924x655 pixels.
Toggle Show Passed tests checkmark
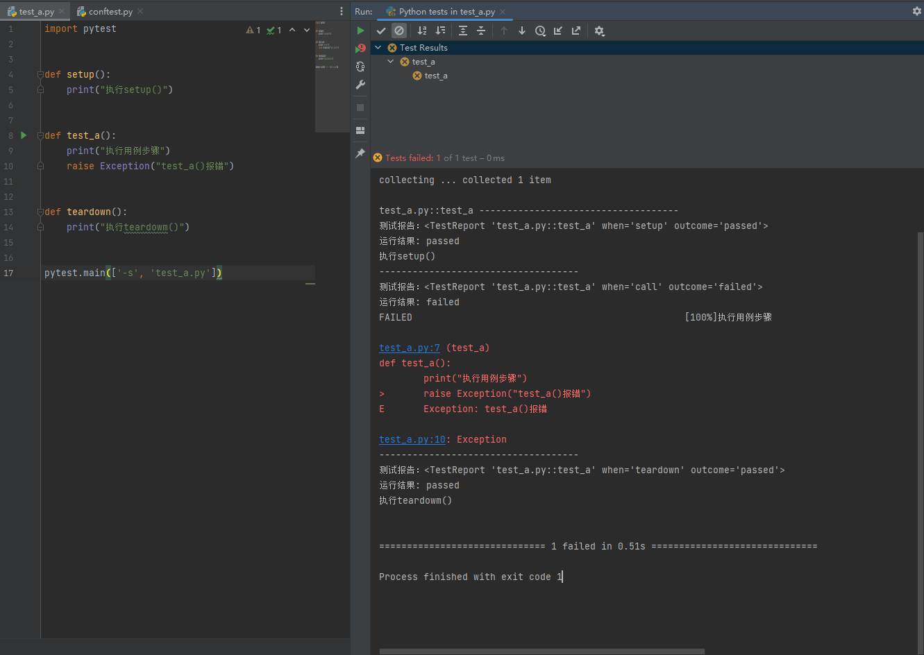coord(381,31)
